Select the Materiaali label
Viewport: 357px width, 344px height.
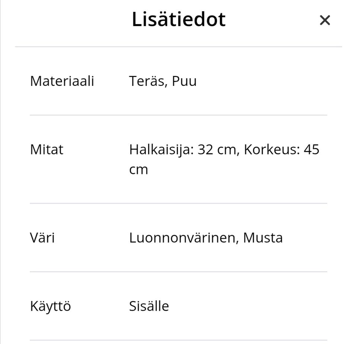pos(62,81)
